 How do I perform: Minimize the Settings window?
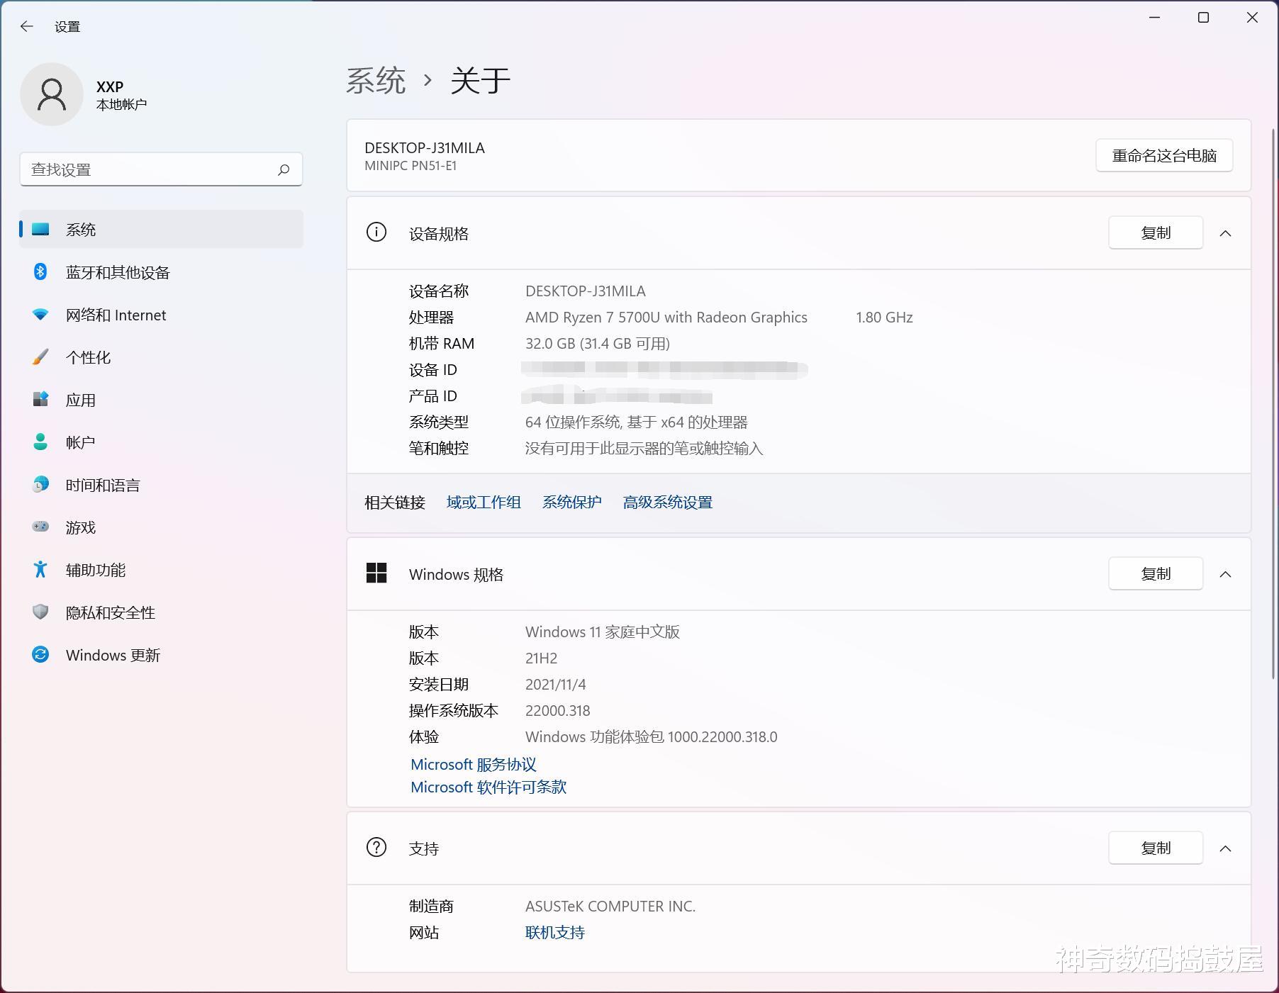1155,18
